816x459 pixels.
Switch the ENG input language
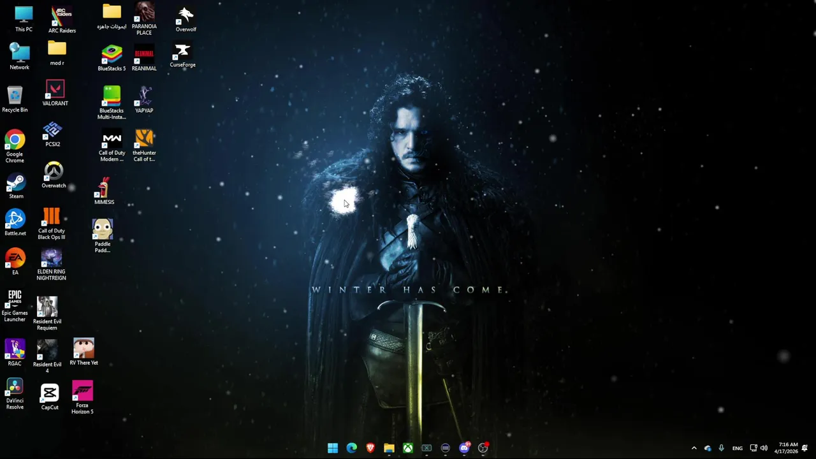[738, 448]
